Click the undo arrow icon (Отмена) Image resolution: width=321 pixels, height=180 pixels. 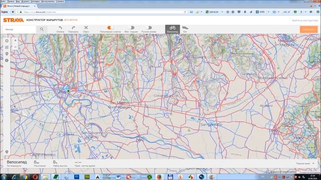[x=60, y=27]
